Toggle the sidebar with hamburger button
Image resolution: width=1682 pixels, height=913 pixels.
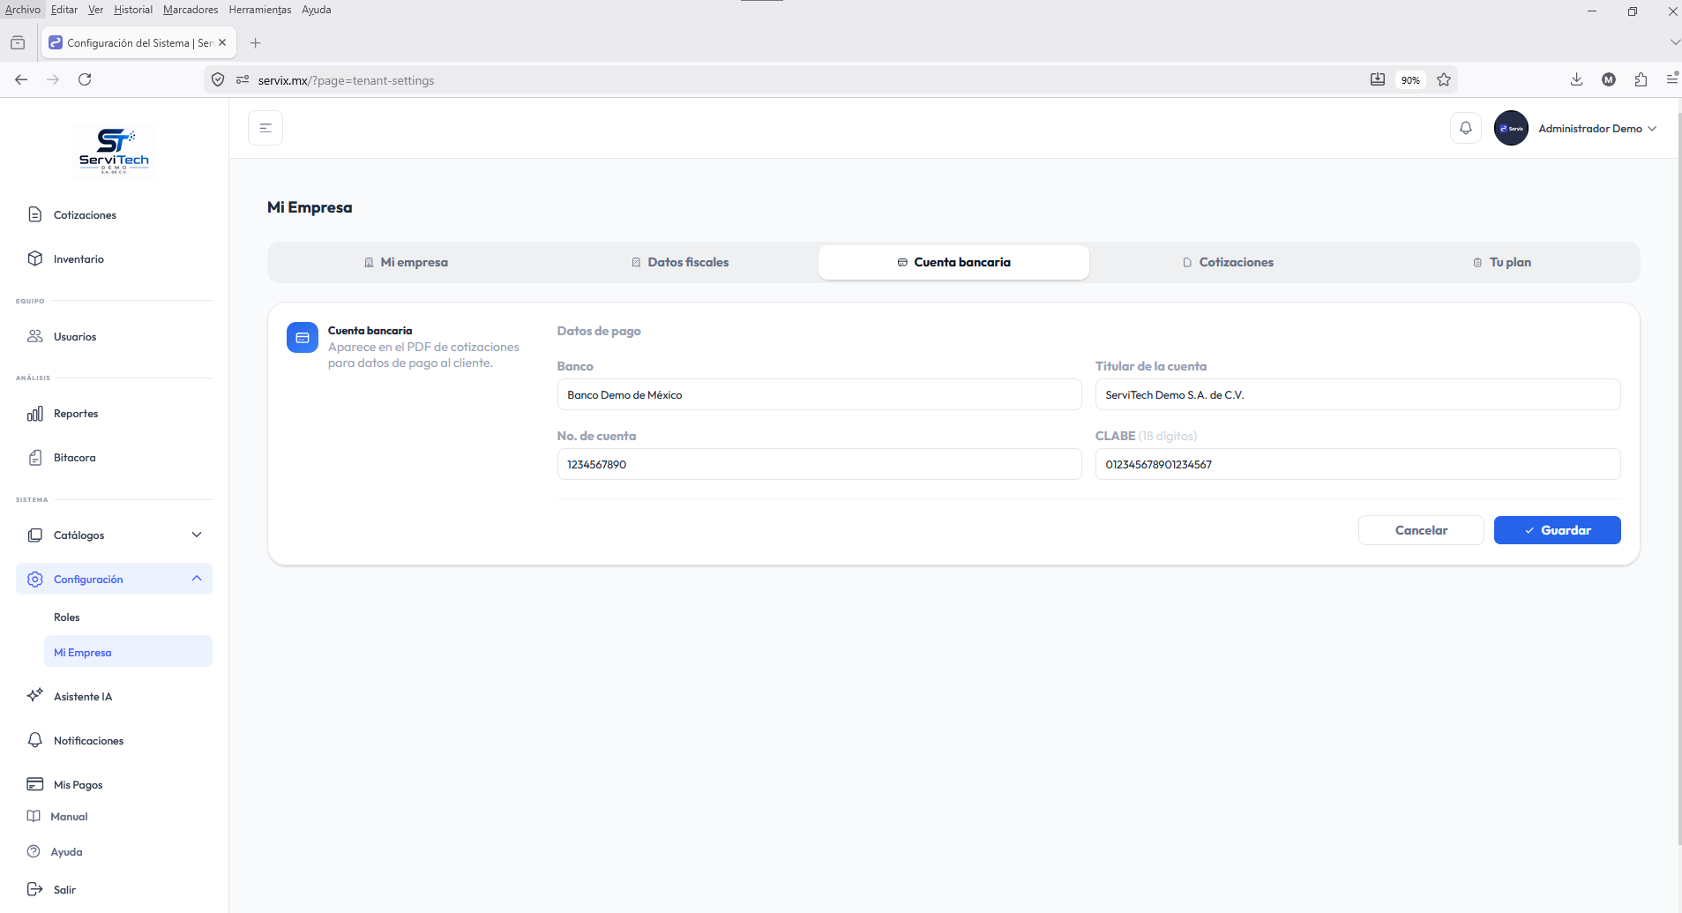(265, 128)
